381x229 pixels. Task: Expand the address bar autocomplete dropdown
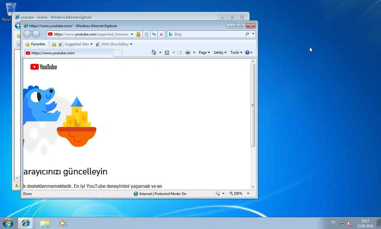click(132, 34)
